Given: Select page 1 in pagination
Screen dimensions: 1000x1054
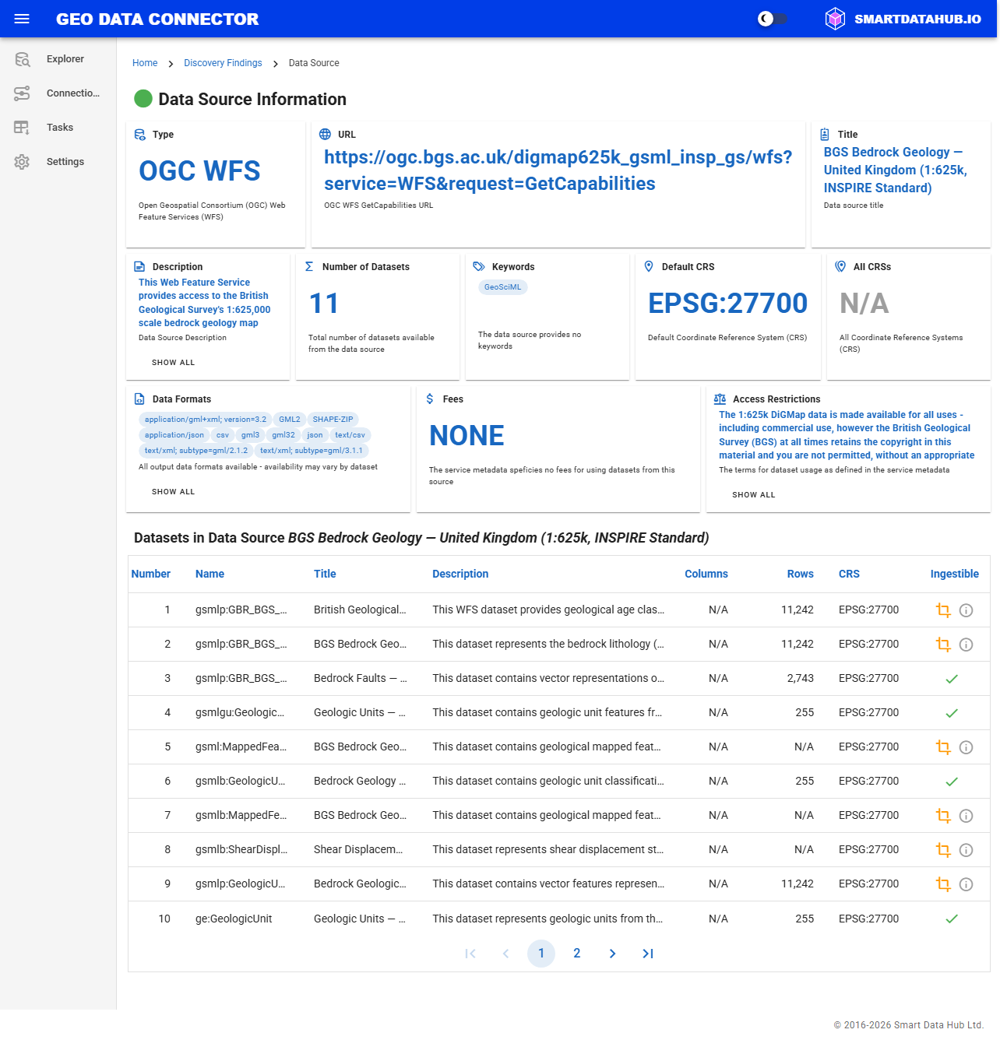Looking at the screenshot, I should tap(541, 954).
